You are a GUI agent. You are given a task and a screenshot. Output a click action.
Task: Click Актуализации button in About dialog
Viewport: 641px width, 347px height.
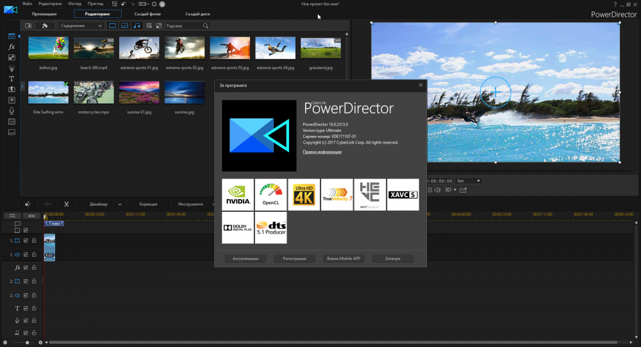click(246, 259)
